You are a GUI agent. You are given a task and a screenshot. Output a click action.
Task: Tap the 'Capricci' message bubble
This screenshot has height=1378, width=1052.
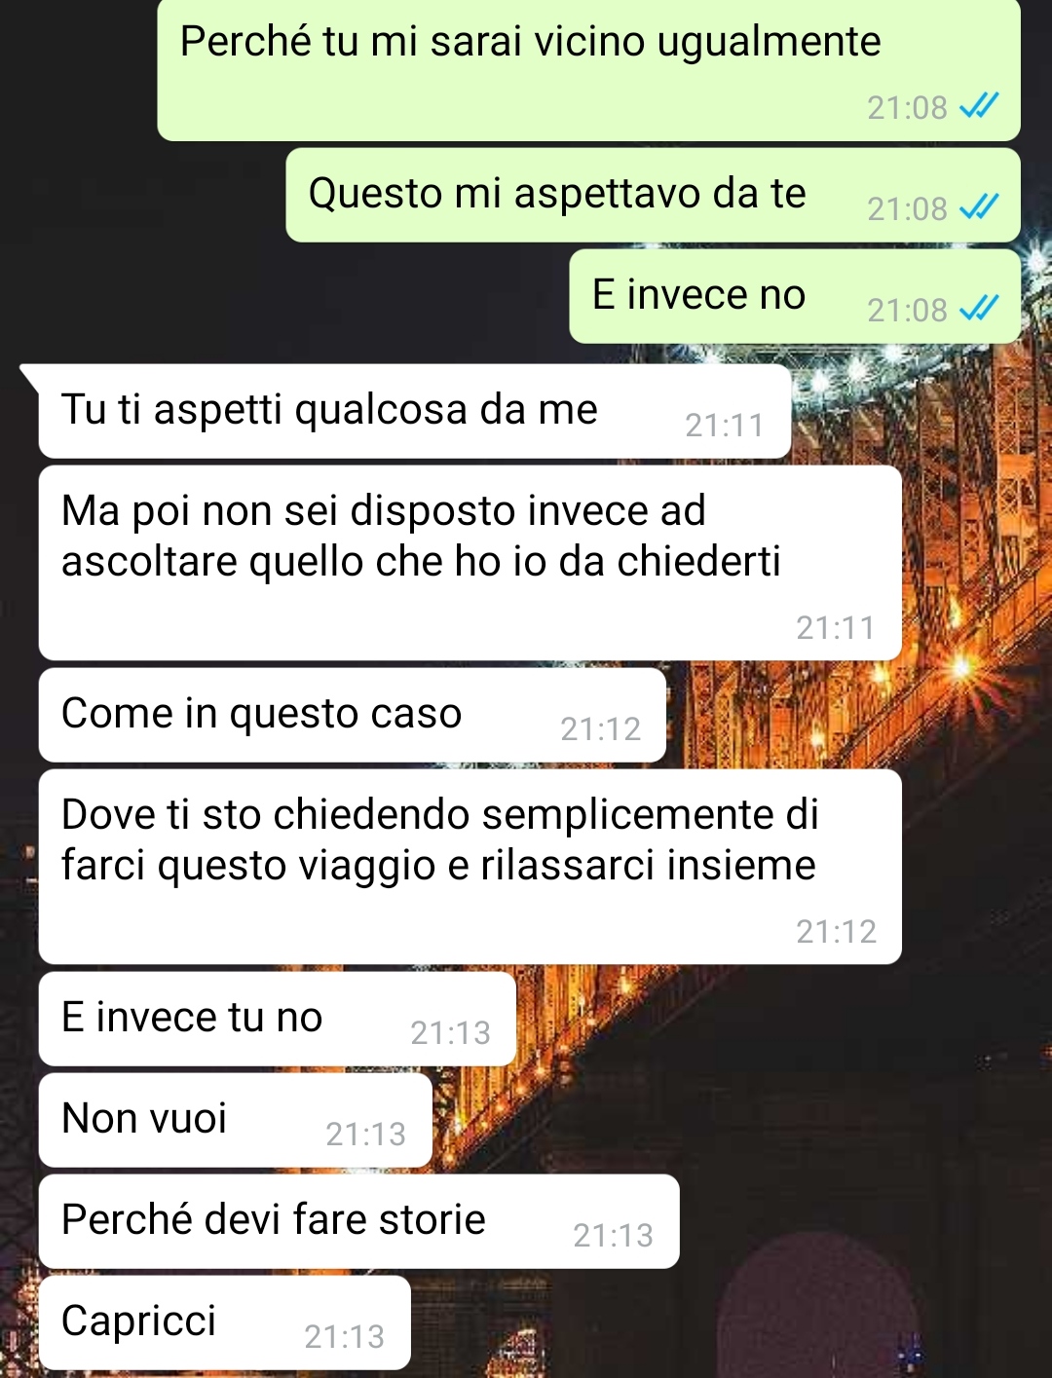[x=225, y=1322]
